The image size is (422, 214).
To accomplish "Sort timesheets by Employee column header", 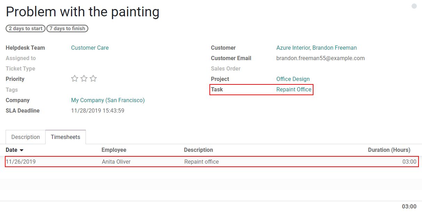I will tap(114, 150).
